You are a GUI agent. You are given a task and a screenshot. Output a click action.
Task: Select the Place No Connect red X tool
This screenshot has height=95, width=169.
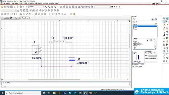[167, 45]
